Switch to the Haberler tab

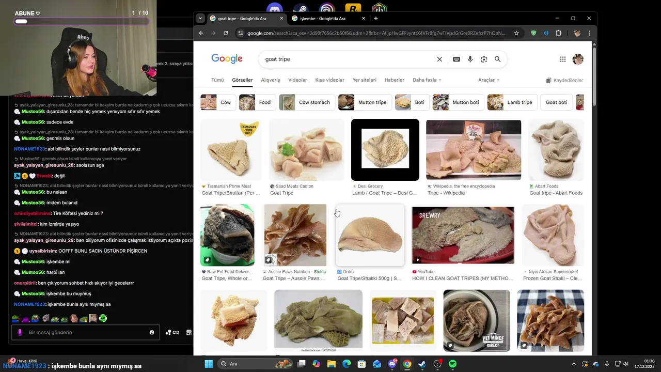(395, 80)
